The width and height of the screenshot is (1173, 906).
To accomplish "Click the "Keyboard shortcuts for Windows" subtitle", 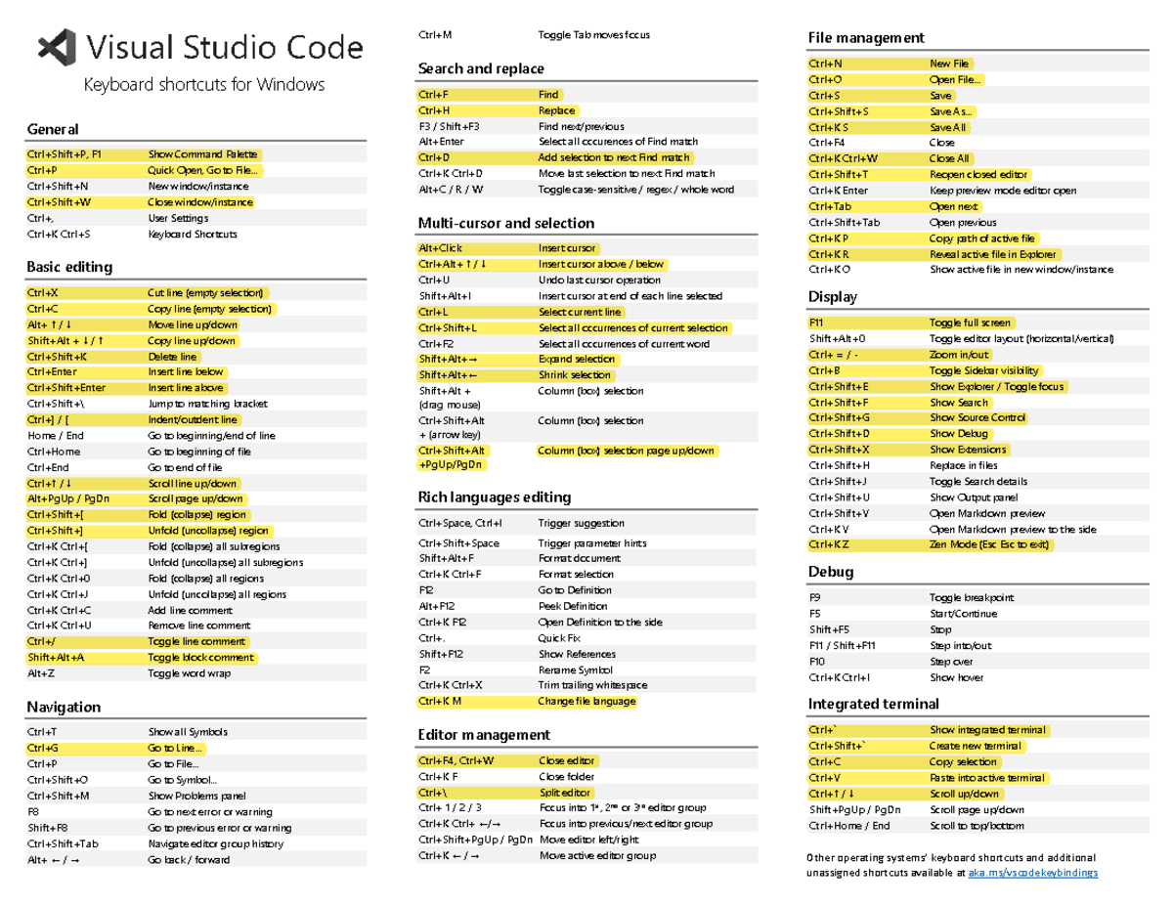I will click(203, 85).
